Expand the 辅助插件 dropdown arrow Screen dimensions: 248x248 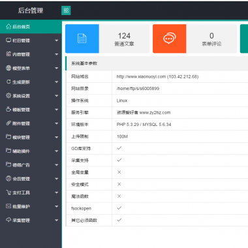pyautogui.click(x=57, y=151)
